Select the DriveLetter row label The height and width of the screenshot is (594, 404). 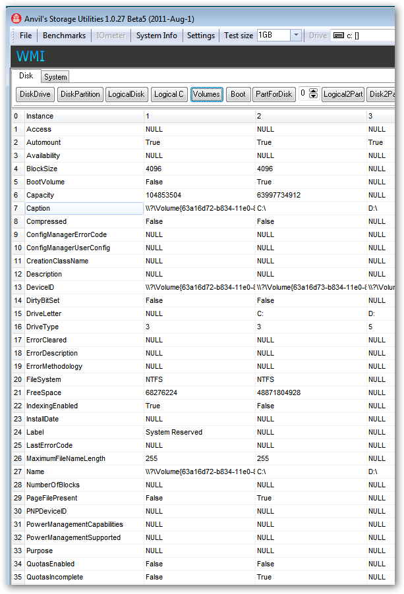(43, 313)
